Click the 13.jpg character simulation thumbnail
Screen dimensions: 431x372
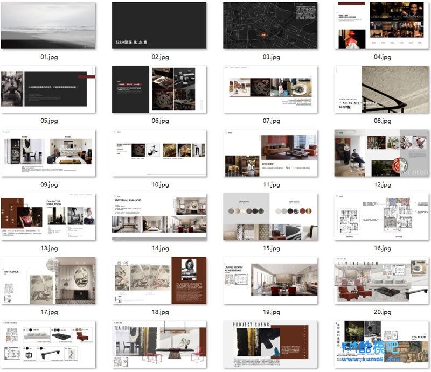coord(48,217)
